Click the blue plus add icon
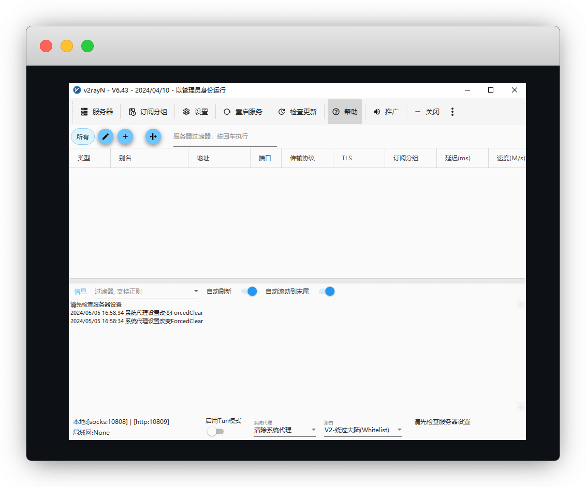The width and height of the screenshot is (586, 487). pos(125,136)
